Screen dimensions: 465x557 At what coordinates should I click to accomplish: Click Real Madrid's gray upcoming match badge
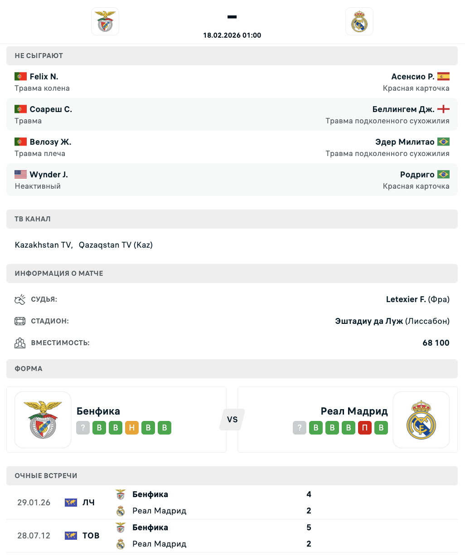tap(300, 428)
